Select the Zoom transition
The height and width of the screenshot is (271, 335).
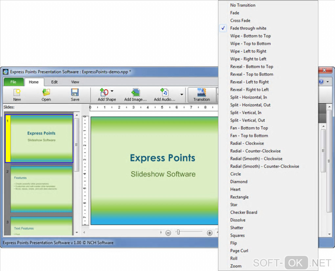[x=268, y=266]
